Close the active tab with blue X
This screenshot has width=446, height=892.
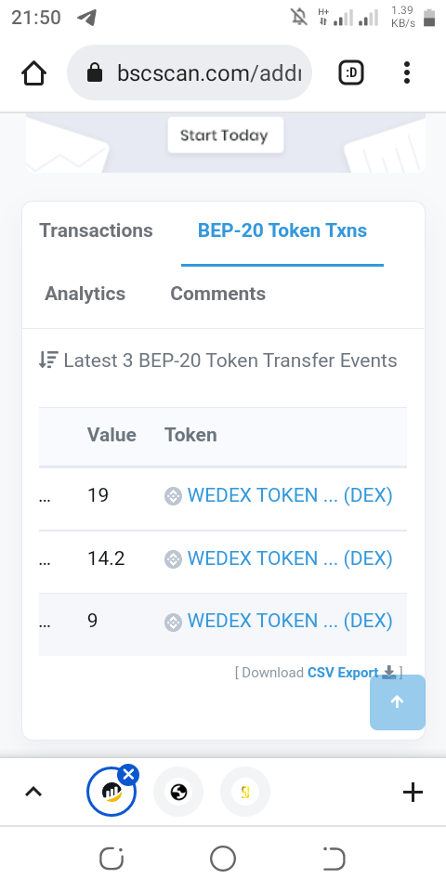pyautogui.click(x=128, y=775)
